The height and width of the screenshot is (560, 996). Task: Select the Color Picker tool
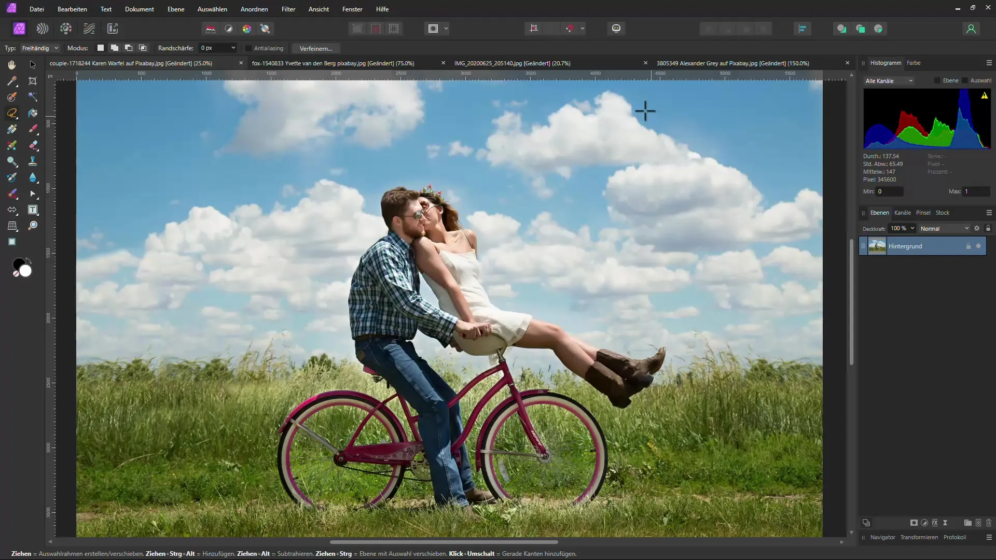click(12, 81)
